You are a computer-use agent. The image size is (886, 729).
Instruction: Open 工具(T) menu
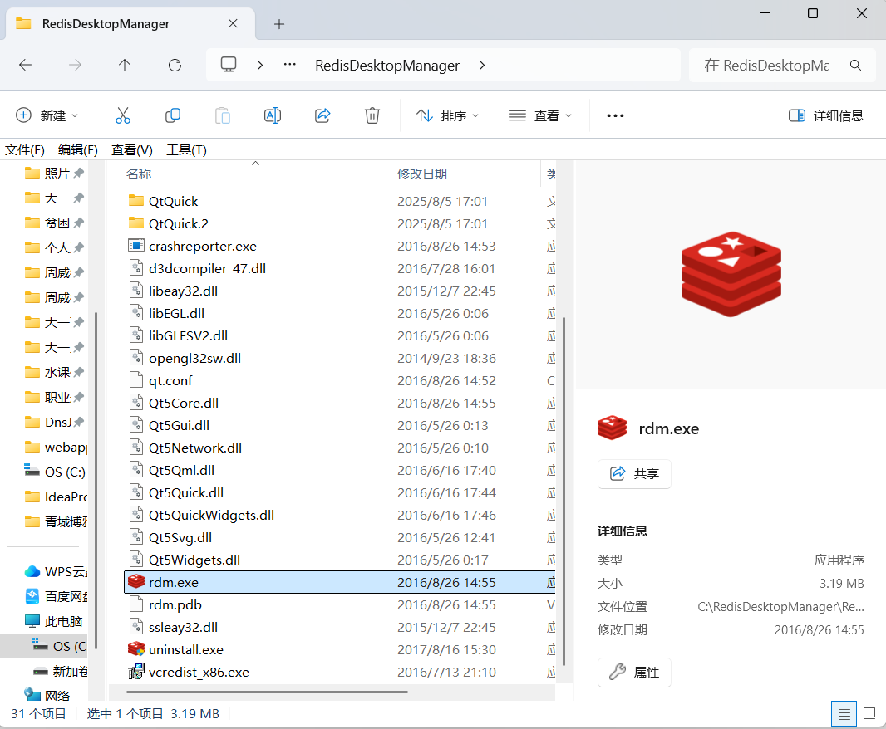(x=186, y=149)
